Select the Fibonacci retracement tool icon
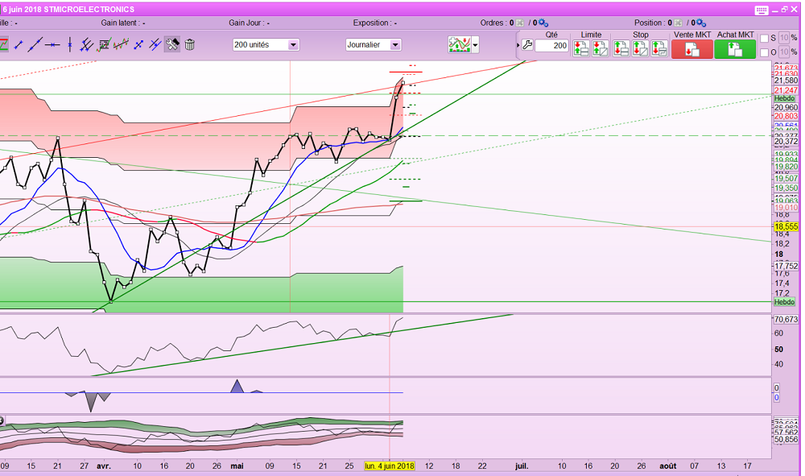The height and width of the screenshot is (476, 805). pyautogui.click(x=104, y=44)
